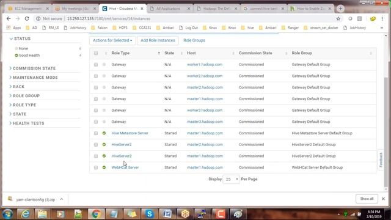Switch to the How to Enable tab
391x220 pixels.
pos(311,9)
